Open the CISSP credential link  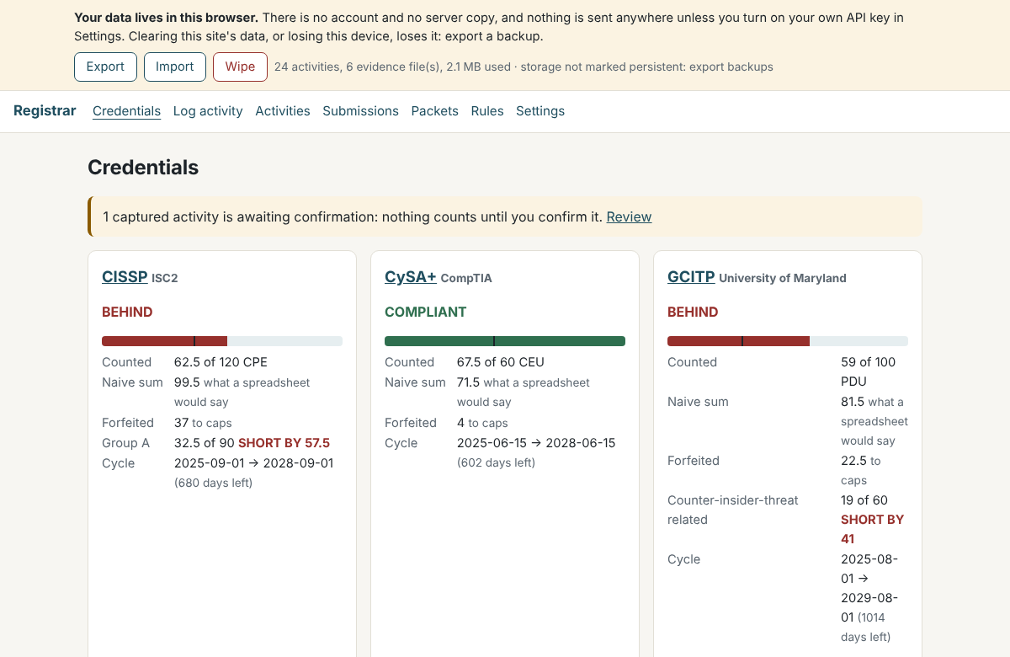tap(125, 276)
